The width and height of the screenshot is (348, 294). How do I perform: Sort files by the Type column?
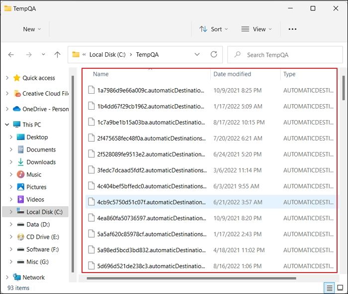289,74
